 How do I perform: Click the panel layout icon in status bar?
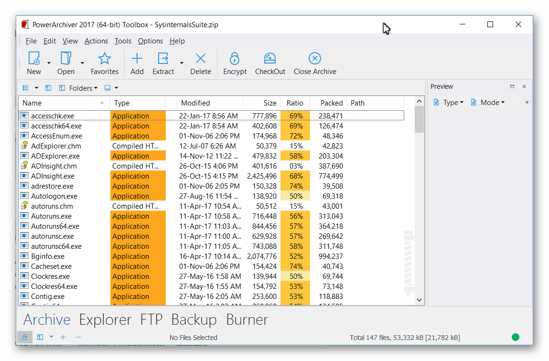tap(40, 337)
